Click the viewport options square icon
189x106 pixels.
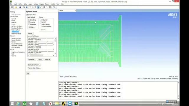pyautogui.click(x=54, y=7)
